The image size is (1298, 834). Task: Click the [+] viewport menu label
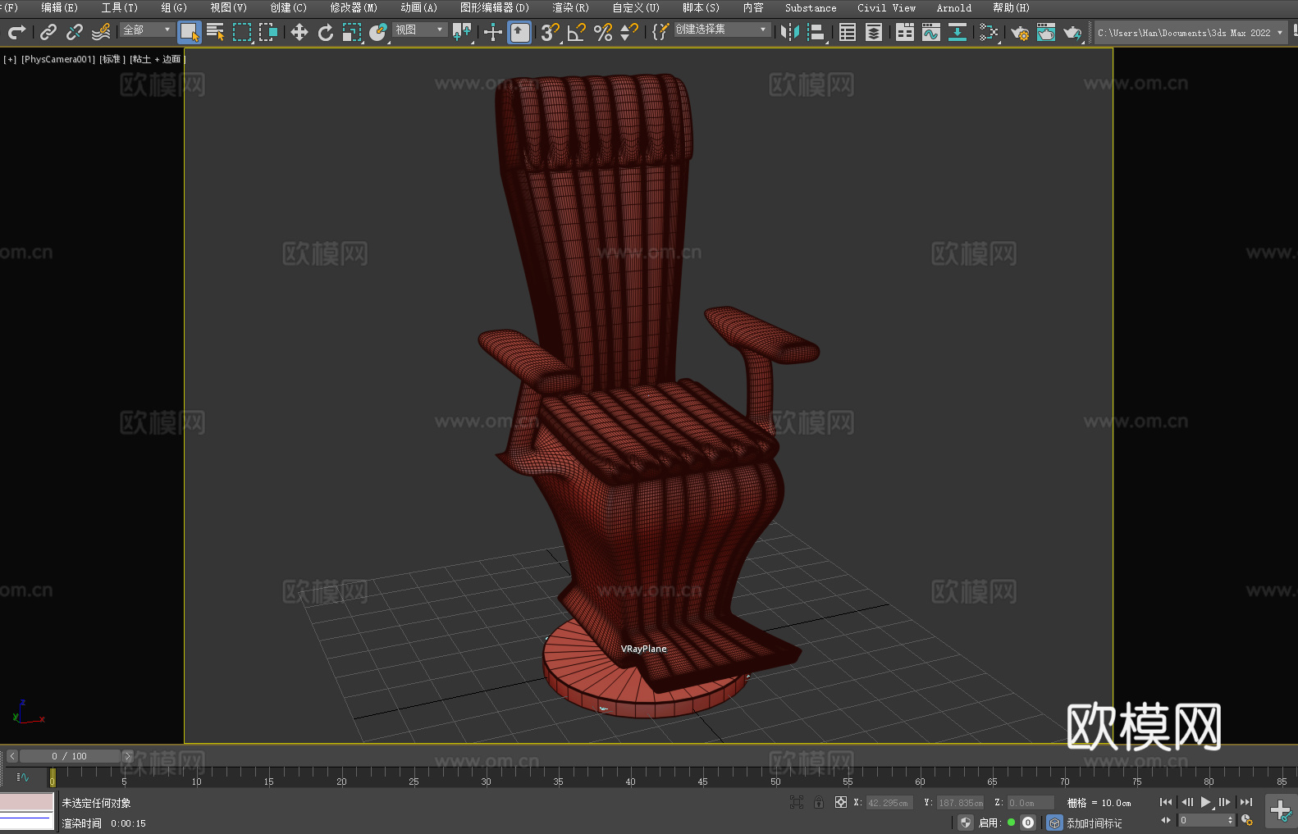tap(10, 59)
